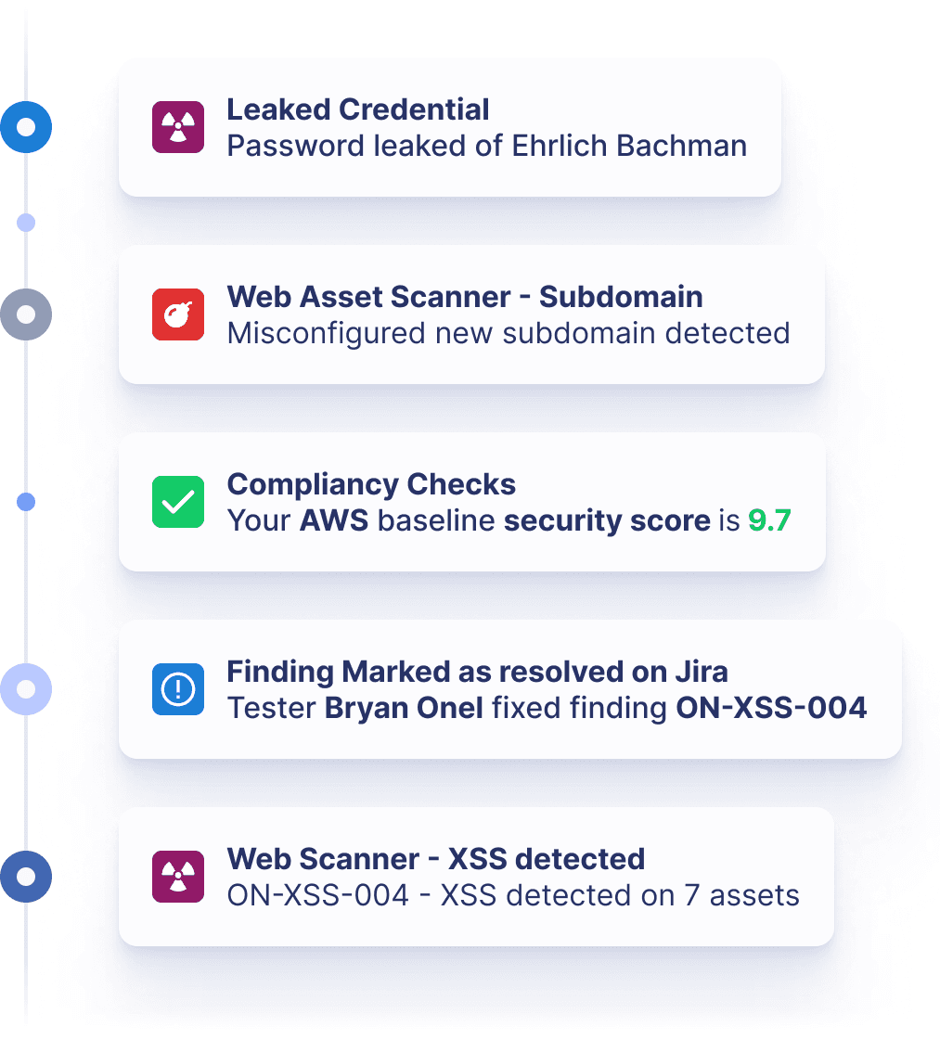Click bold finding ID ON-XSS-004 in Jira card
The image size is (940, 1039).
pyautogui.click(x=771, y=708)
